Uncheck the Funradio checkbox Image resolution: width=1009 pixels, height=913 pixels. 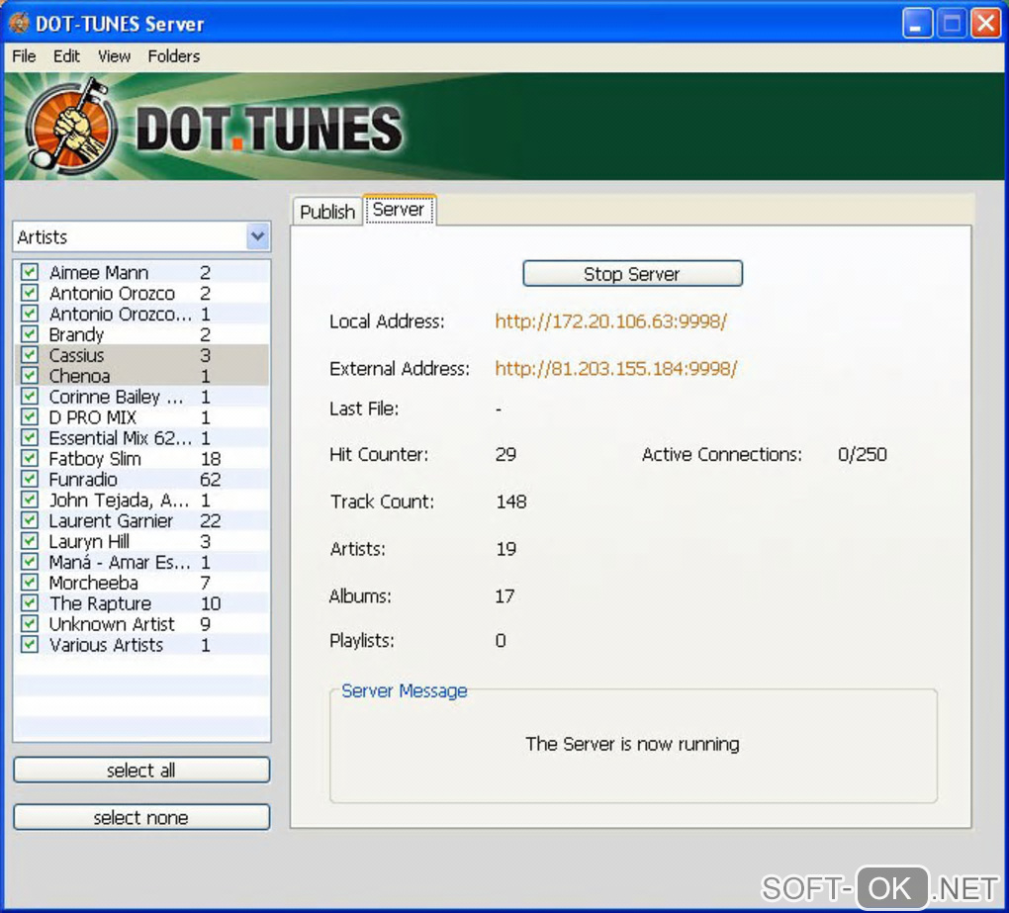click(x=29, y=479)
